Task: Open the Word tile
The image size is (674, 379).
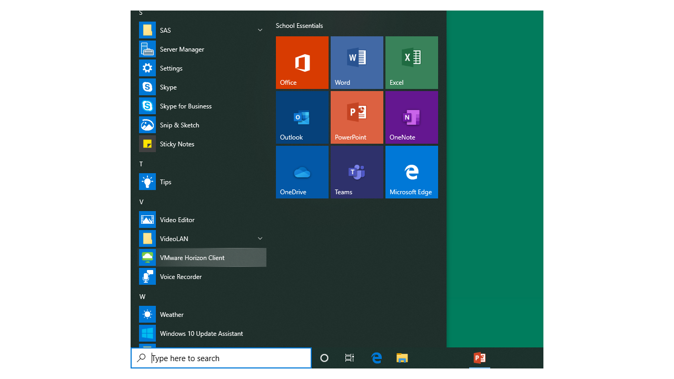Action: coord(356,62)
